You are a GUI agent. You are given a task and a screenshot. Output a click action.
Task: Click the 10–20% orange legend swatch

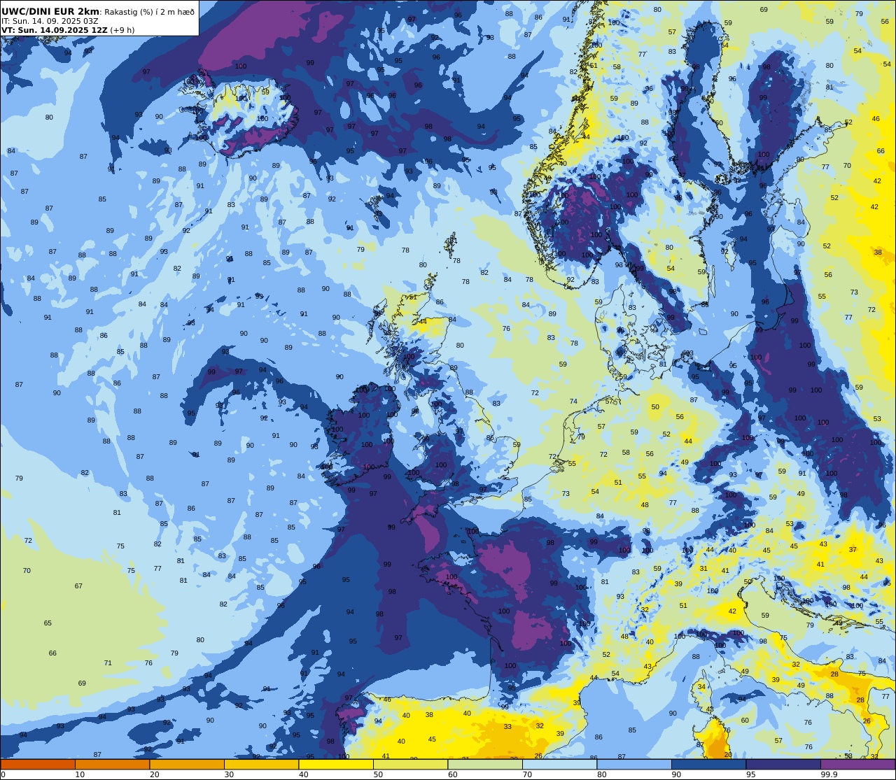pos(112,764)
